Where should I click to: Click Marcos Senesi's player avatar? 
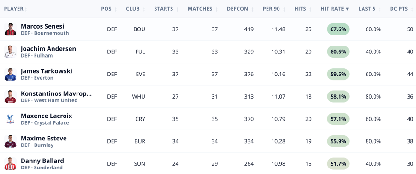[x=10, y=29]
